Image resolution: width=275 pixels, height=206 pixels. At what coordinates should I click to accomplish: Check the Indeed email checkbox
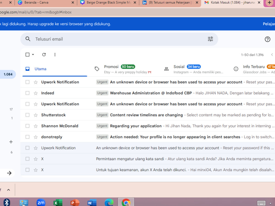pyautogui.click(x=28, y=93)
